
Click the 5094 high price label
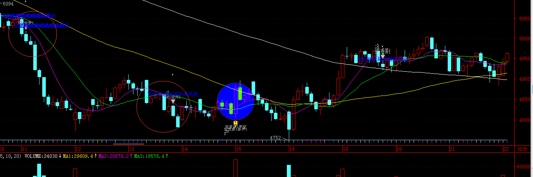coord(8,4)
